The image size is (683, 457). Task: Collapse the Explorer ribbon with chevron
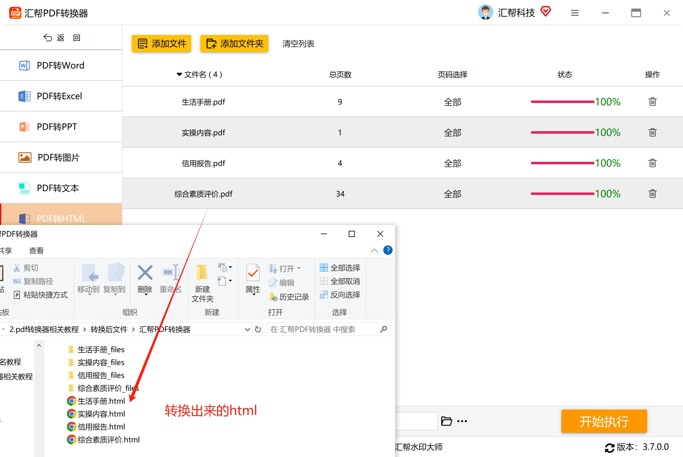[374, 250]
